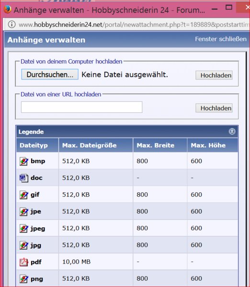Click Hochladen for URL upload

coord(214,108)
